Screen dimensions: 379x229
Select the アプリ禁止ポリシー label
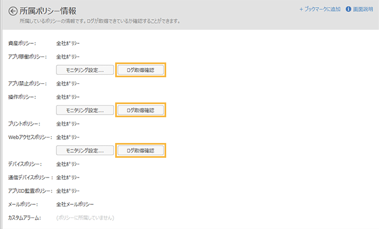point(27,83)
